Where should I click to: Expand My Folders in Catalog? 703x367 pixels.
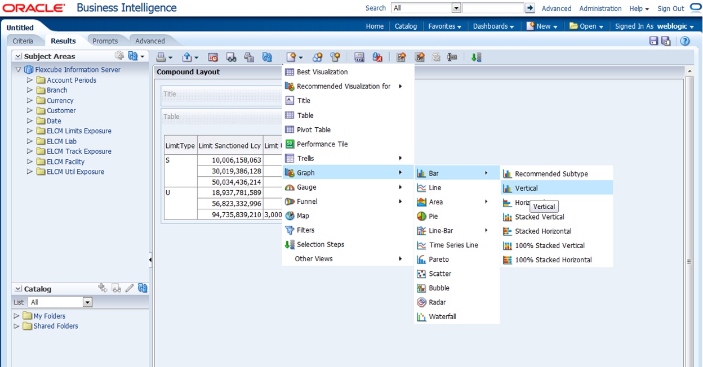16,316
